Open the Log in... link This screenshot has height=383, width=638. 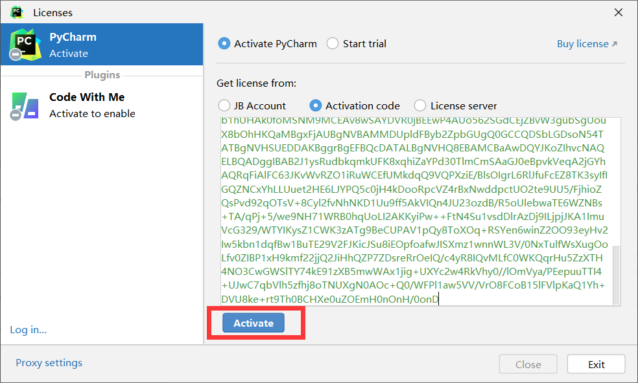click(x=28, y=329)
